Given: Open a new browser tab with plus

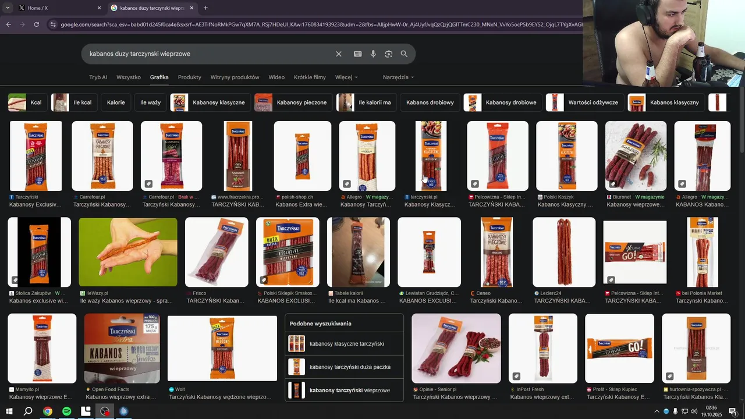Looking at the screenshot, I should tap(205, 8).
